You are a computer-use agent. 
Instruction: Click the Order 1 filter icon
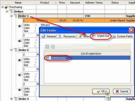16,16
